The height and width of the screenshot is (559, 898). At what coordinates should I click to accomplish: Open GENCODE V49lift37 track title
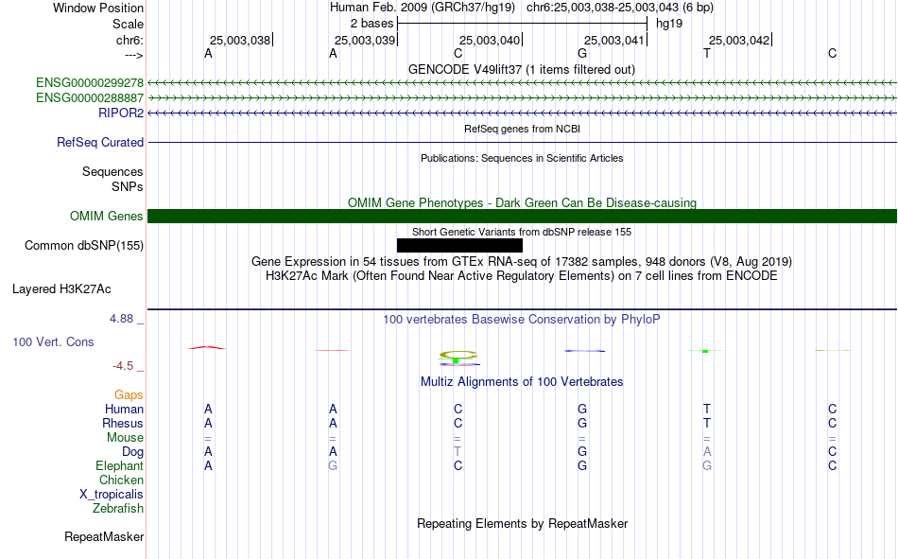pos(522,69)
